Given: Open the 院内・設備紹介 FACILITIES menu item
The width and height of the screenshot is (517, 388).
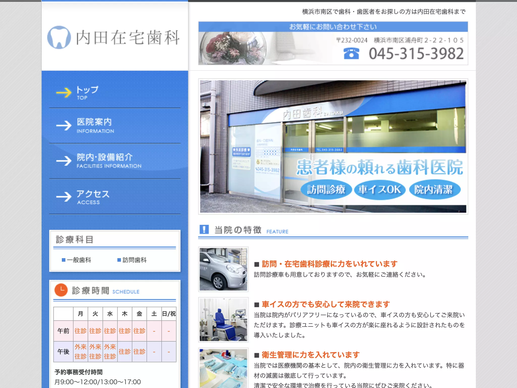Looking at the screenshot, I should tap(115, 161).
